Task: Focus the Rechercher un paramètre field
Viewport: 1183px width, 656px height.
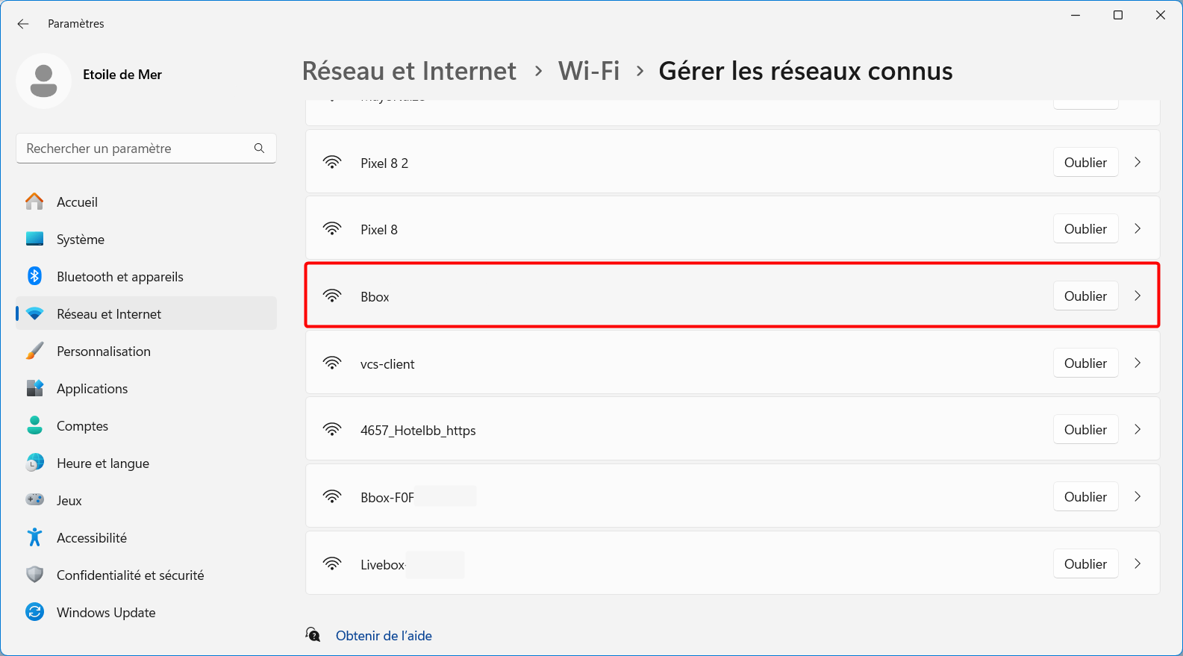Action: pos(146,149)
